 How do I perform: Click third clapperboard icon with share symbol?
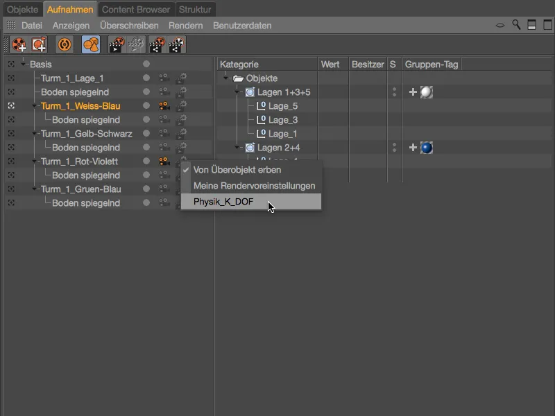tap(157, 45)
